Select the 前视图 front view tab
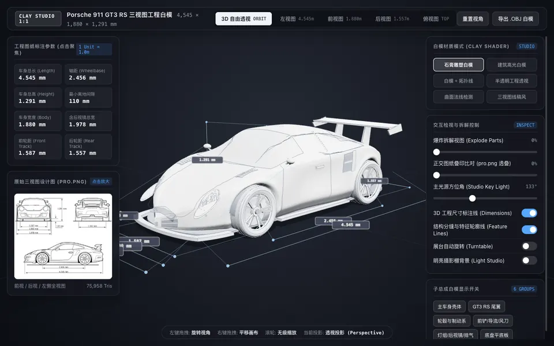Image resolution: width=554 pixels, height=346 pixels. pyautogui.click(x=345, y=18)
